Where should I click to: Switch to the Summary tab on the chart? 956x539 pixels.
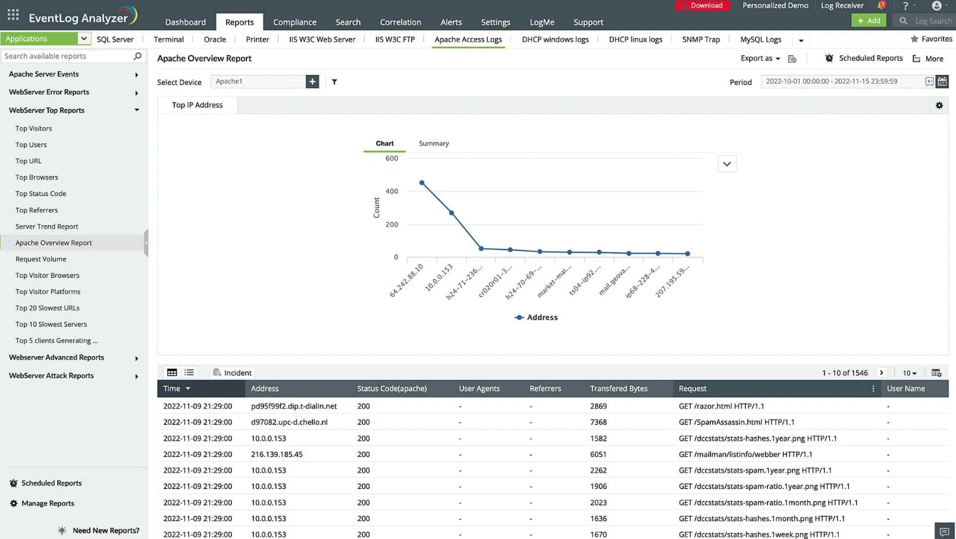[x=433, y=143]
